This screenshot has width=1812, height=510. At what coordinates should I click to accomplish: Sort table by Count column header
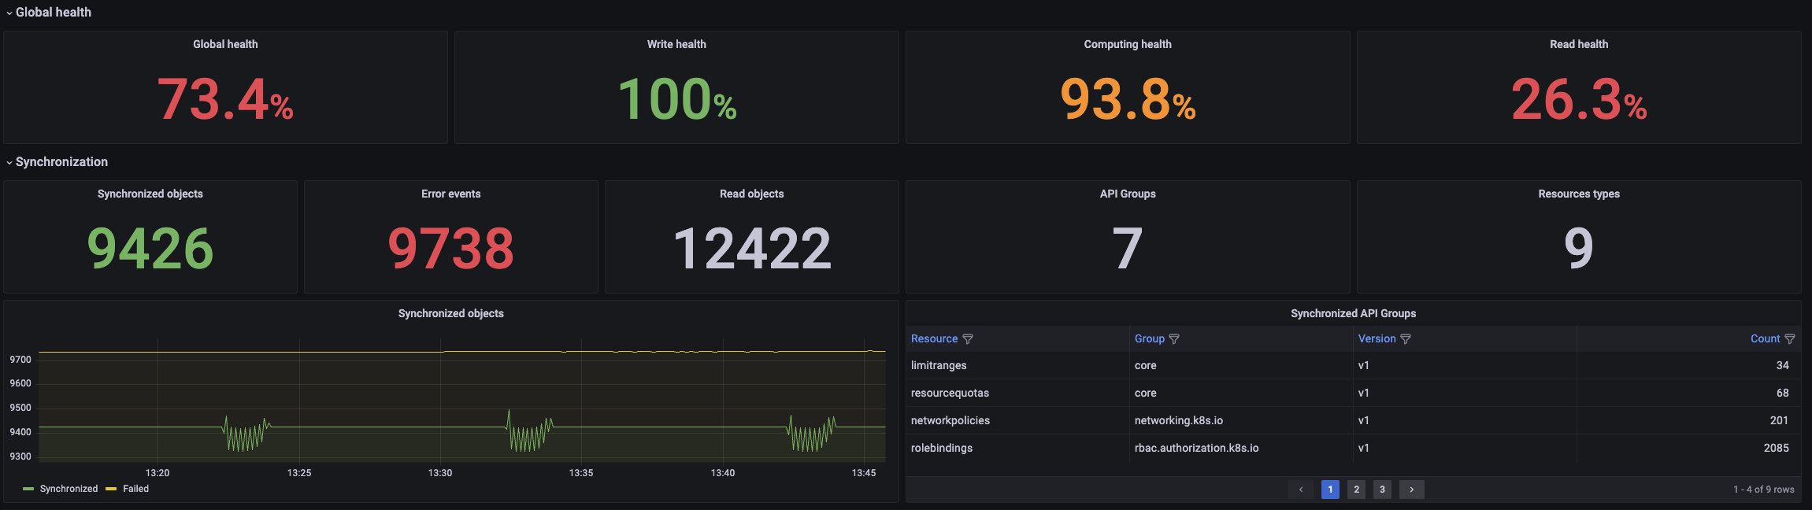(x=1765, y=339)
